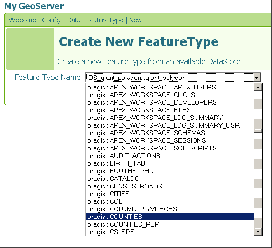Choose oragis:::BIRTH_TAB option

[170, 163]
